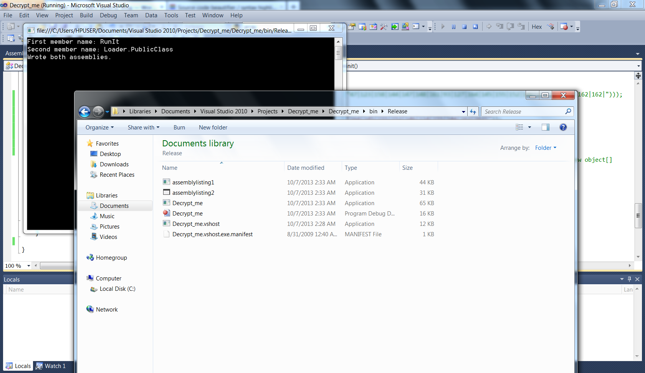Image resolution: width=645 pixels, height=373 pixels.
Task: Open the dropdown beside Command Window icon
Action: 423,27
